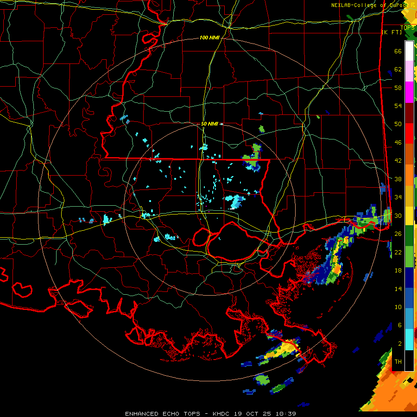Click the '54' legend value
Screen dimensions: 417x417
[398, 106]
